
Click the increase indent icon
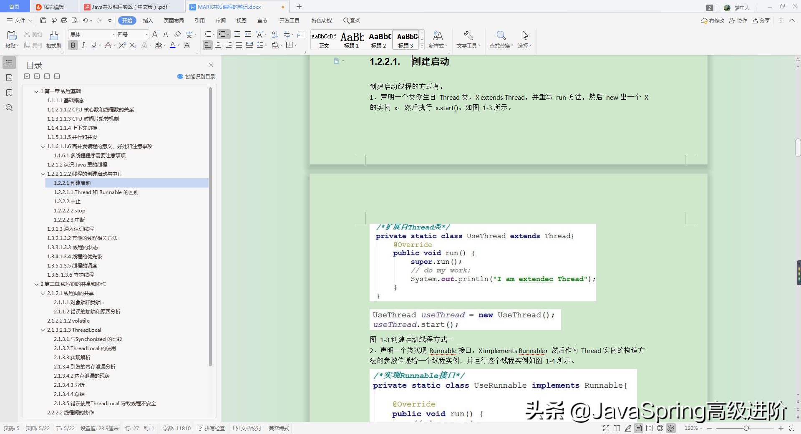click(248, 34)
